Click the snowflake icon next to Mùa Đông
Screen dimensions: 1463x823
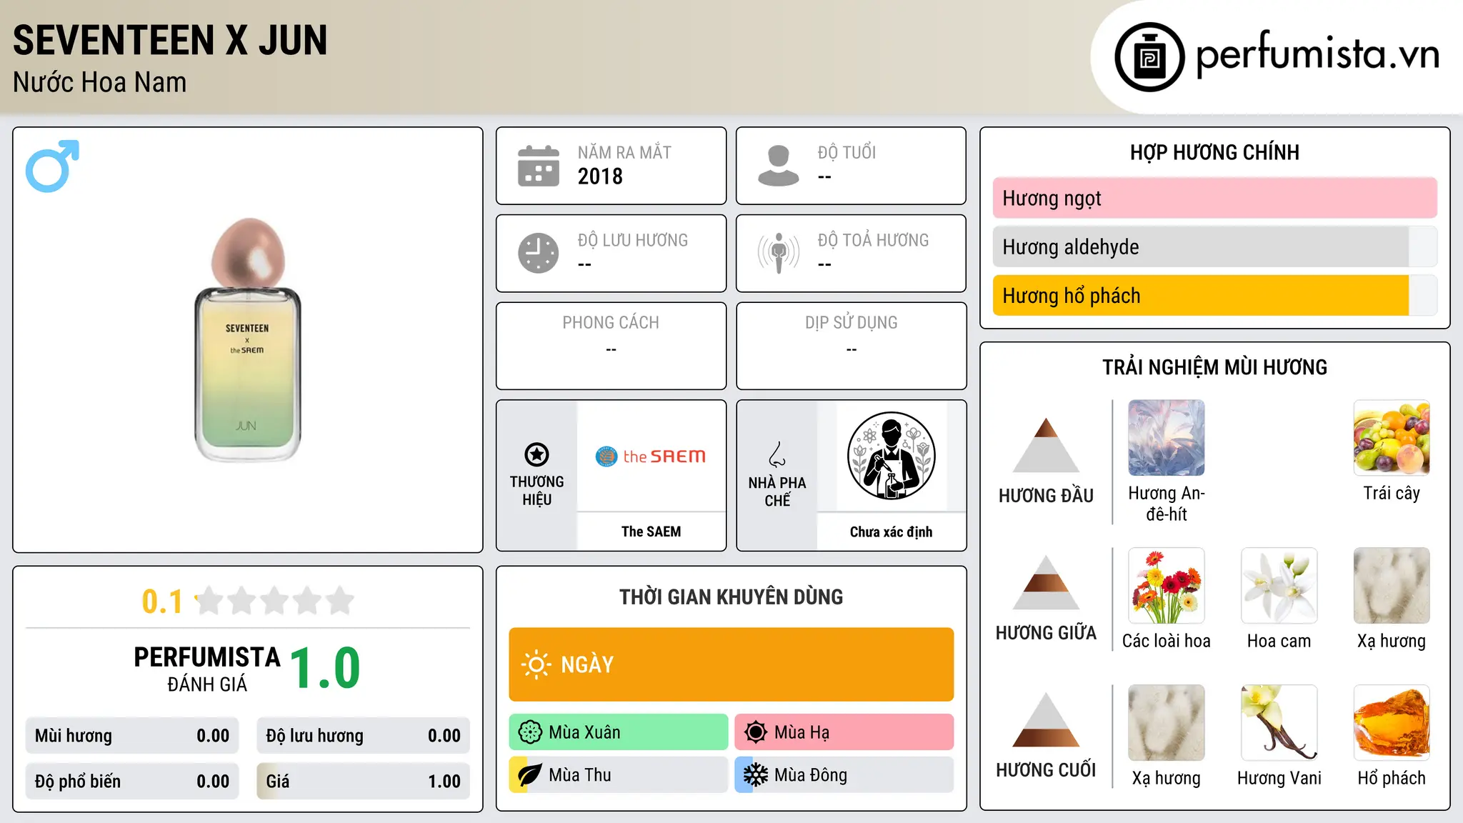(756, 775)
